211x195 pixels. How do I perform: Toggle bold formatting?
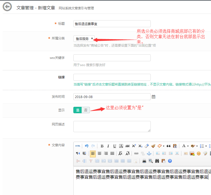click(x=102, y=146)
